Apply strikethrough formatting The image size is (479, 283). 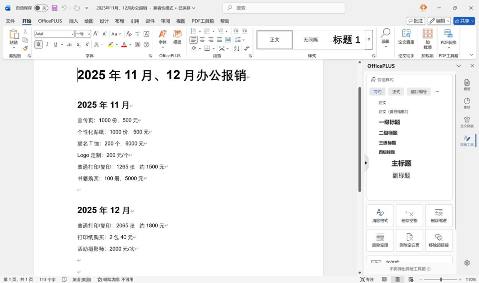tap(70, 44)
